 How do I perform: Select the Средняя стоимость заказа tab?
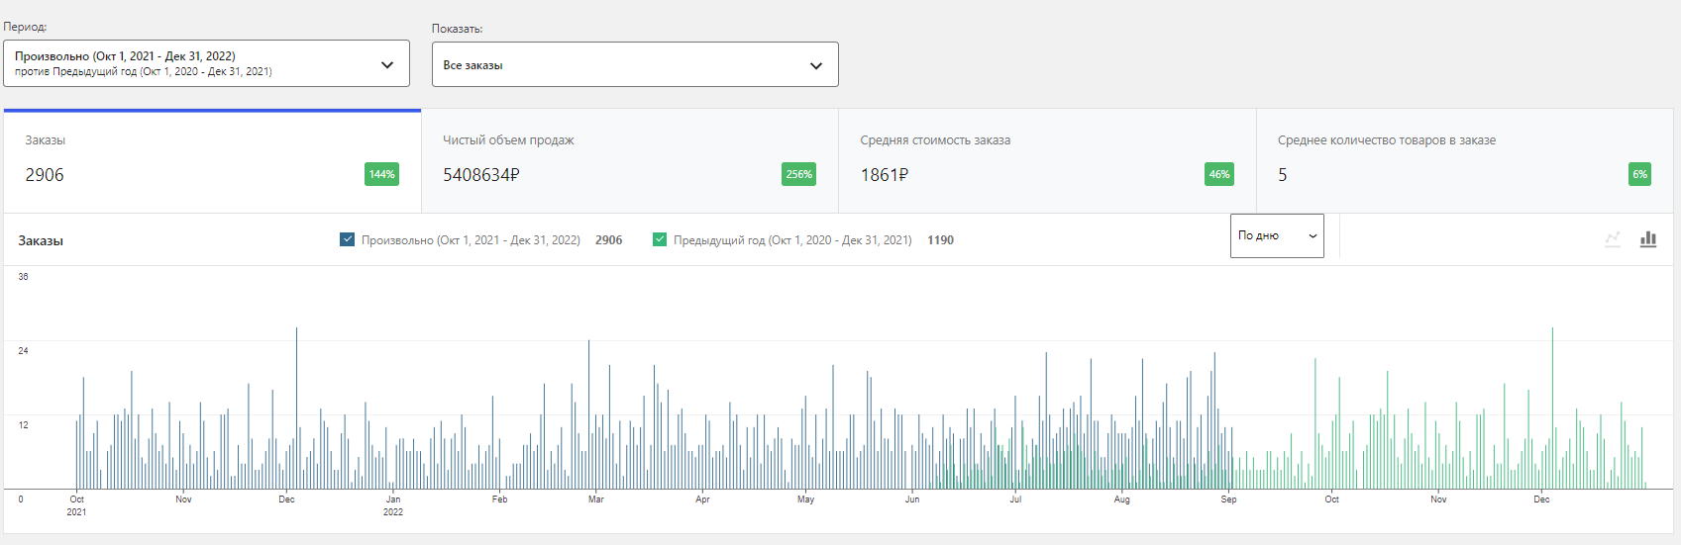(x=1047, y=161)
